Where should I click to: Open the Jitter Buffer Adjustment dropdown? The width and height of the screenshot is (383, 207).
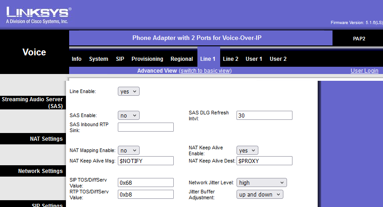[260, 195]
